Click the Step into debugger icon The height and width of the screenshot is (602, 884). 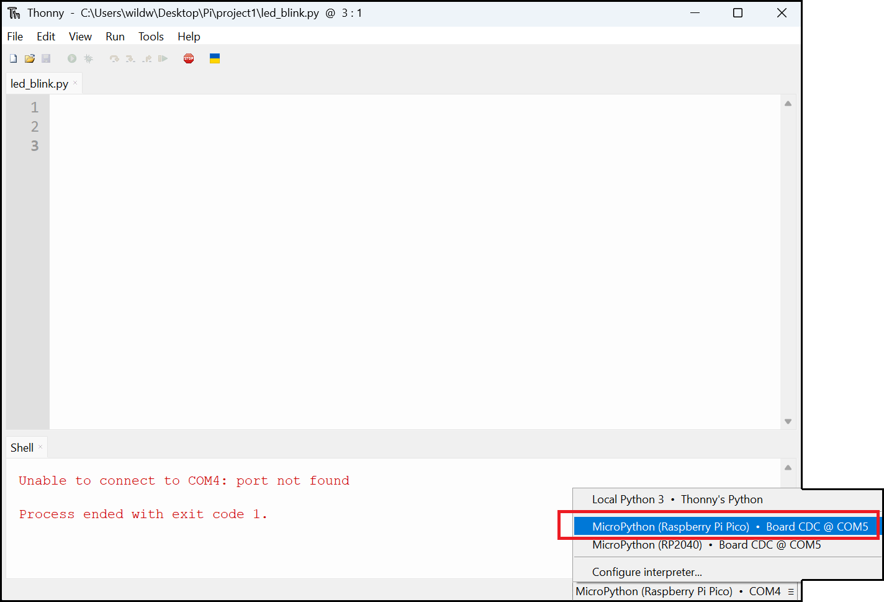pos(130,58)
